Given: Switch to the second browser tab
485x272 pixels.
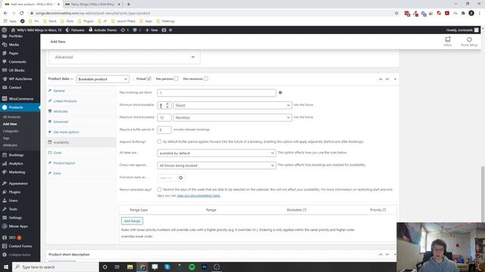Looking at the screenshot, I should click(x=92, y=5).
